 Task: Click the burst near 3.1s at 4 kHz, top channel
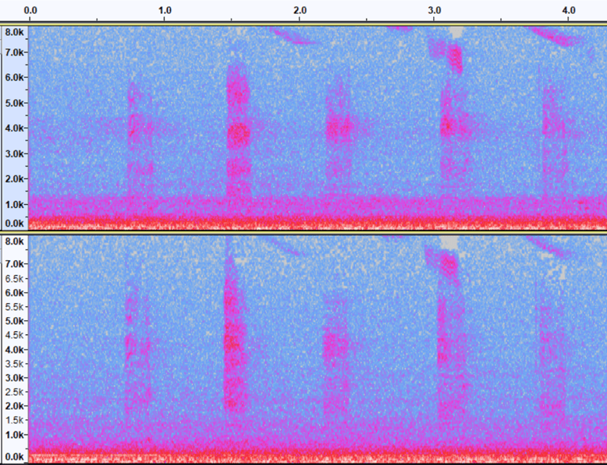[447, 125]
